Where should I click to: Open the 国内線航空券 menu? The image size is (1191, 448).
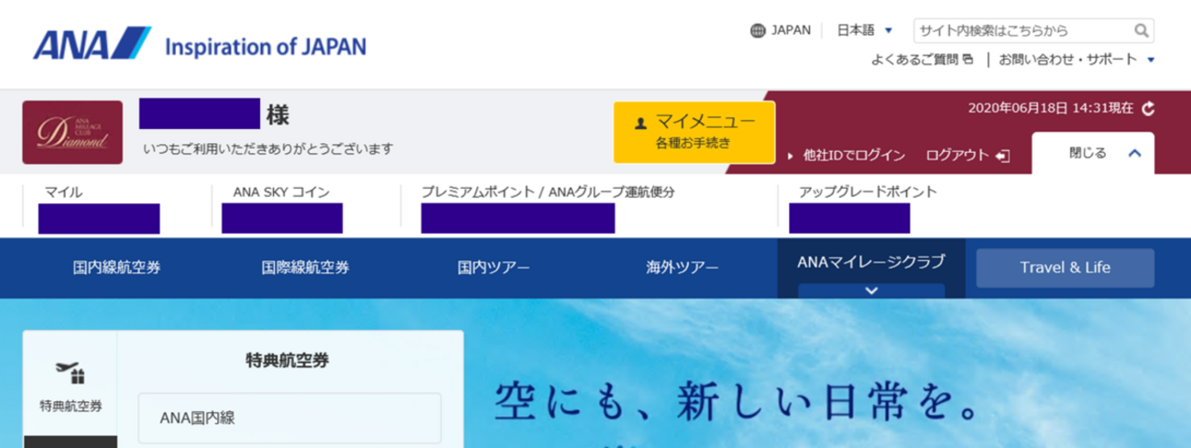pos(116,268)
